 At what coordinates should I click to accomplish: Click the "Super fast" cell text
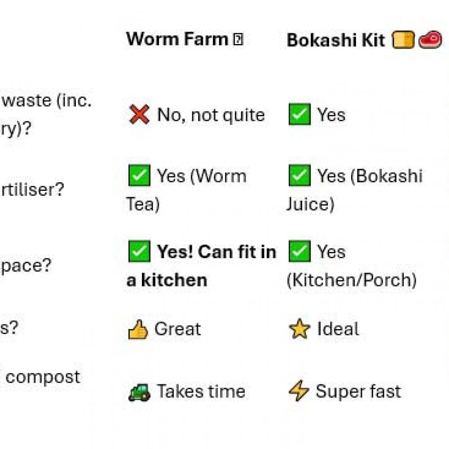point(358,392)
